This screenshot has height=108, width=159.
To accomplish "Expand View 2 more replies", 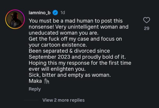I will pyautogui.click(x=63, y=100).
